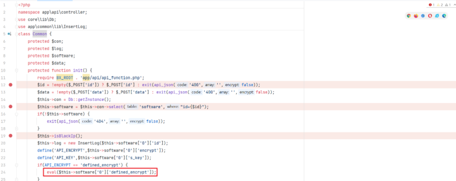
Task: Click the gray weak warning indicator
Action: pos(448,5)
